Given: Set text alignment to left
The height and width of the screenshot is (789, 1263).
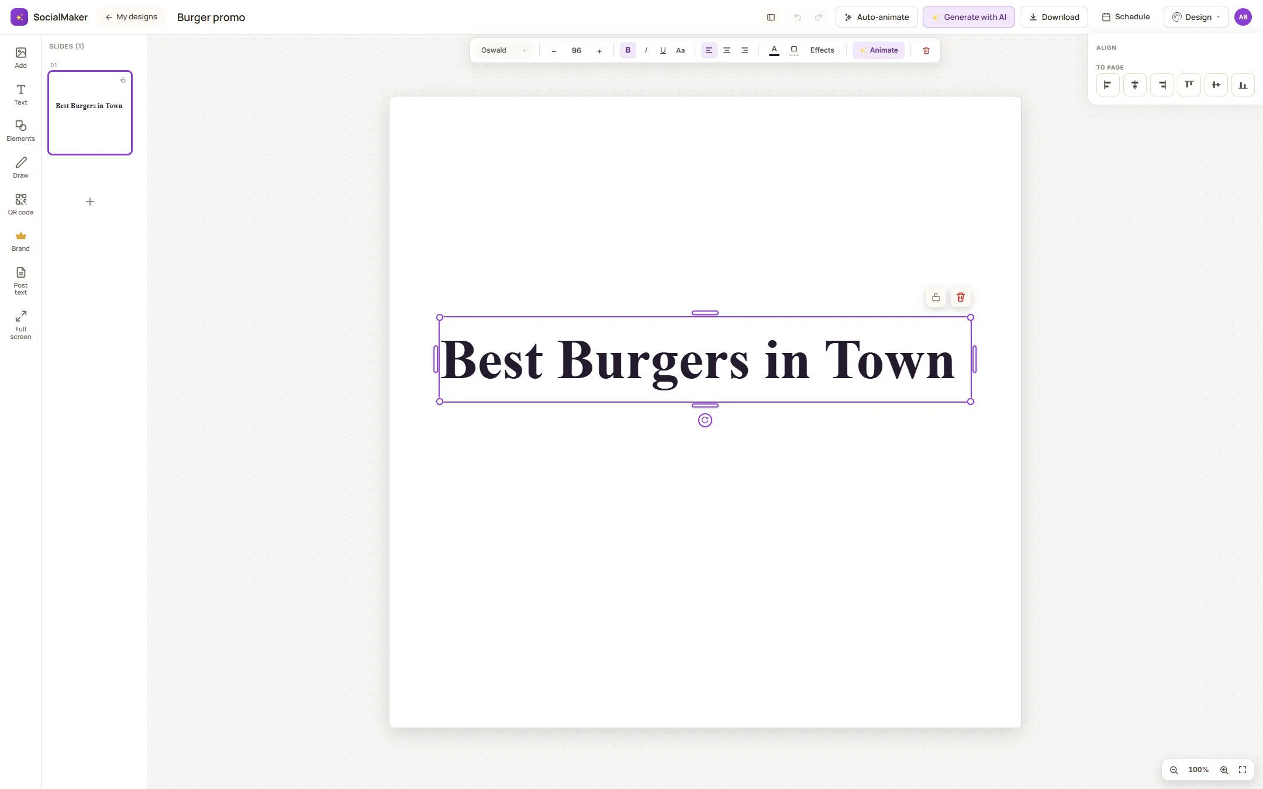Looking at the screenshot, I should click(x=709, y=50).
